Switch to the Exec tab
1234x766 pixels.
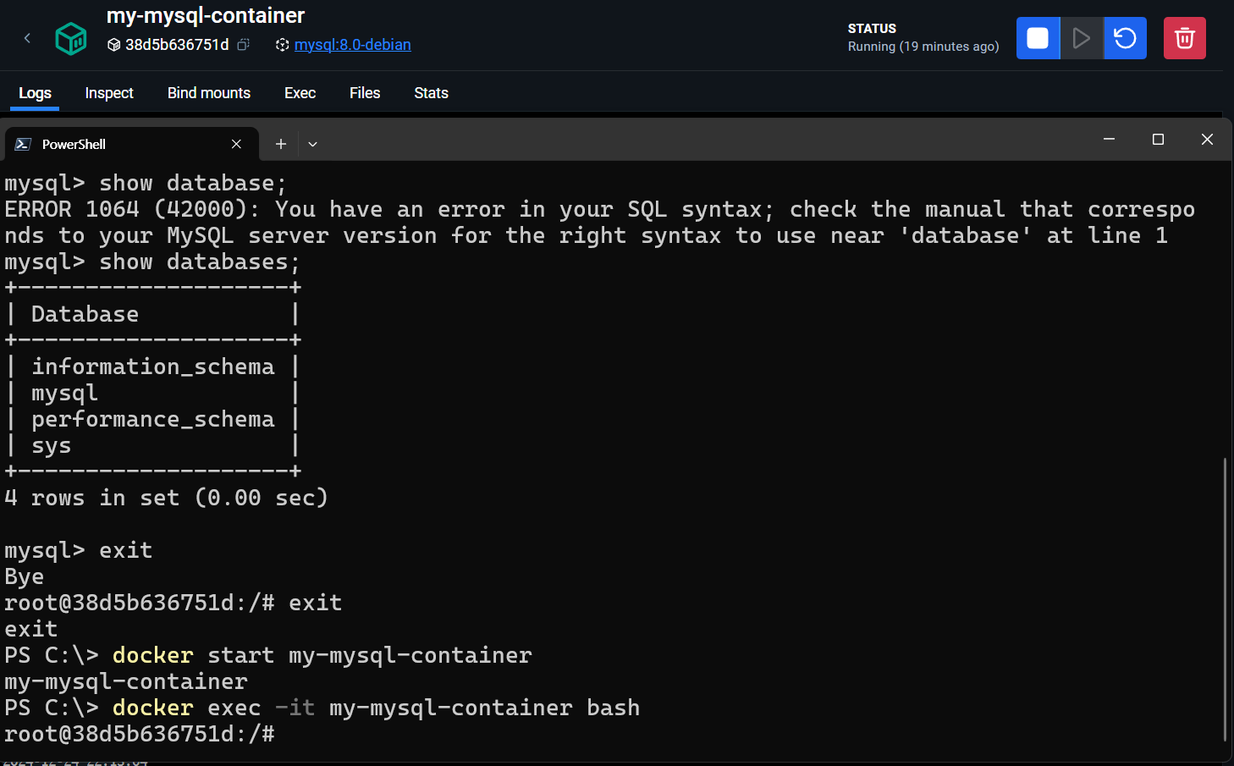pyautogui.click(x=300, y=93)
